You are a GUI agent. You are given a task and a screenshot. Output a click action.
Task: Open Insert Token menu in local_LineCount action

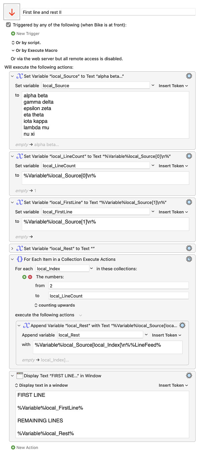click(x=173, y=166)
